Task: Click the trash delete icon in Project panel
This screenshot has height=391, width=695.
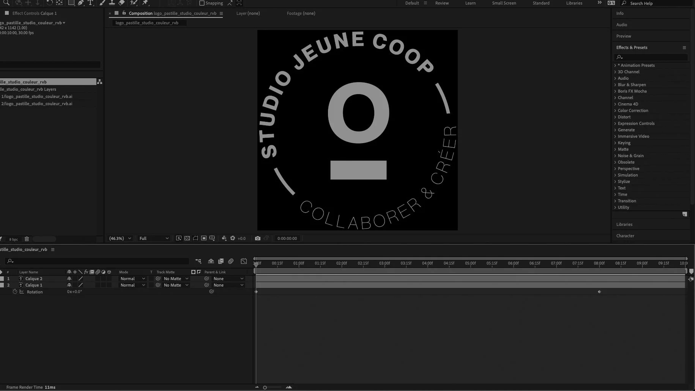Action: [27, 239]
